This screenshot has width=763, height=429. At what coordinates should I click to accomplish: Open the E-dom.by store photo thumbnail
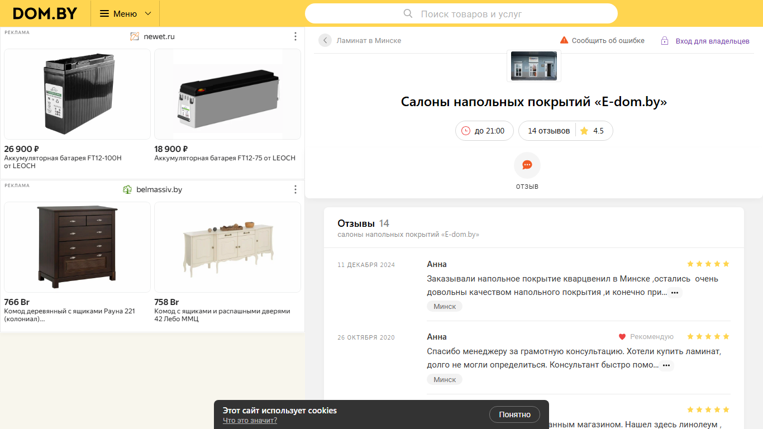534,66
